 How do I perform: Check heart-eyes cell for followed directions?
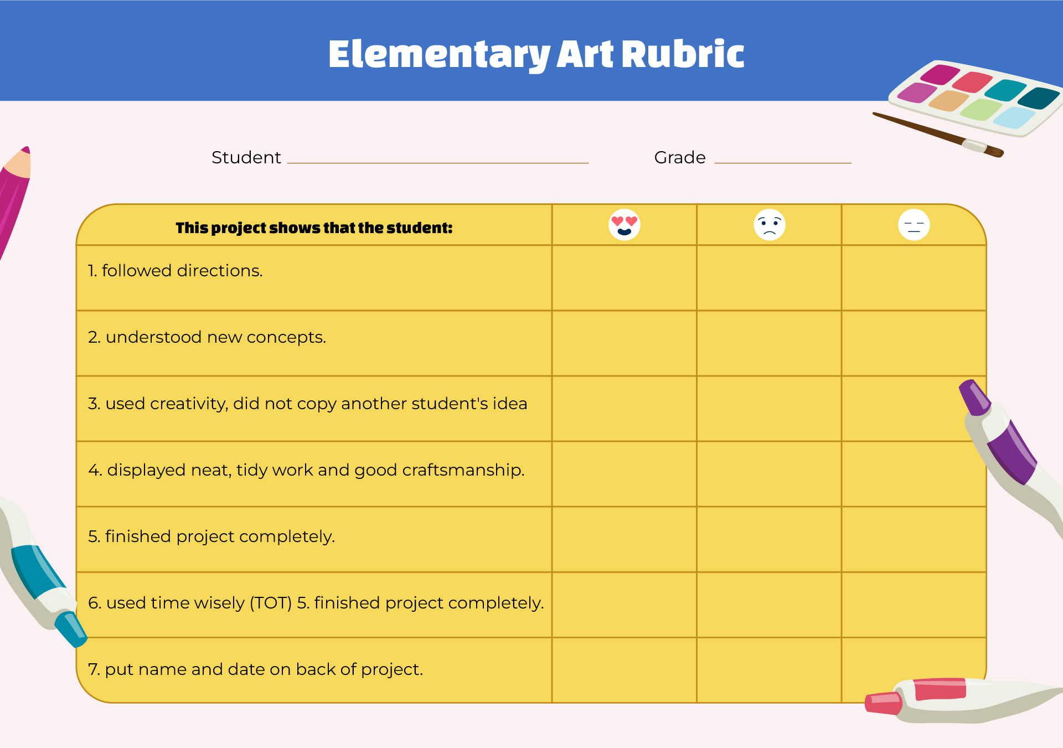point(624,278)
